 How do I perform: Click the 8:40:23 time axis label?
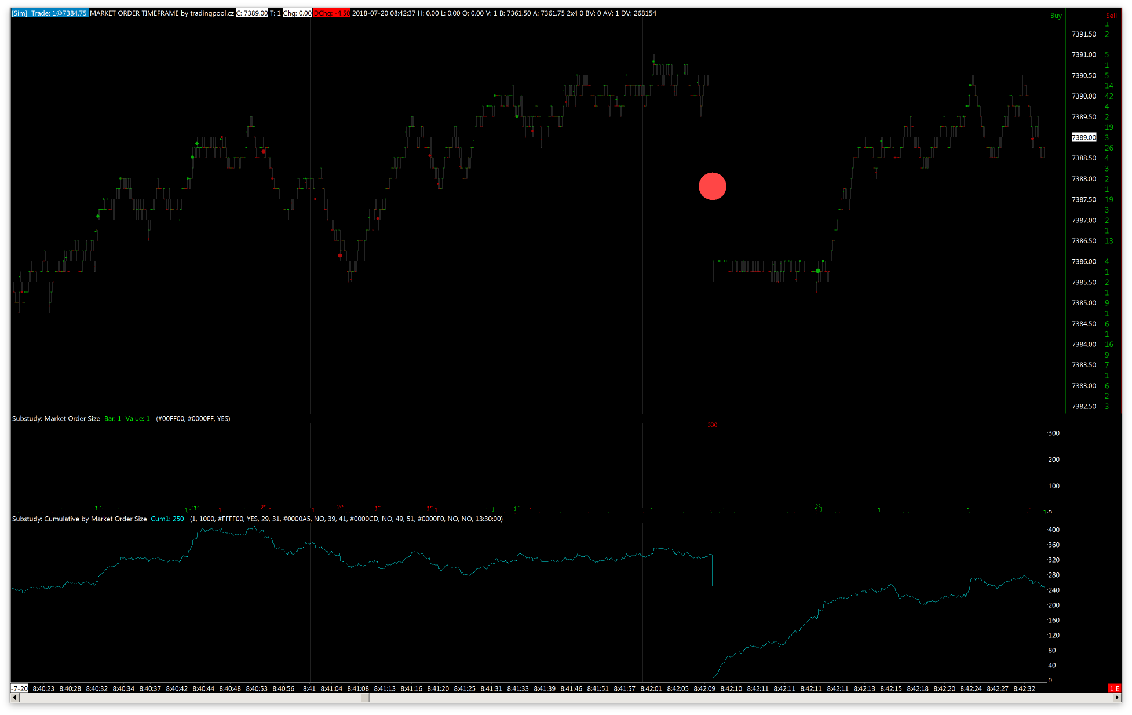[43, 688]
